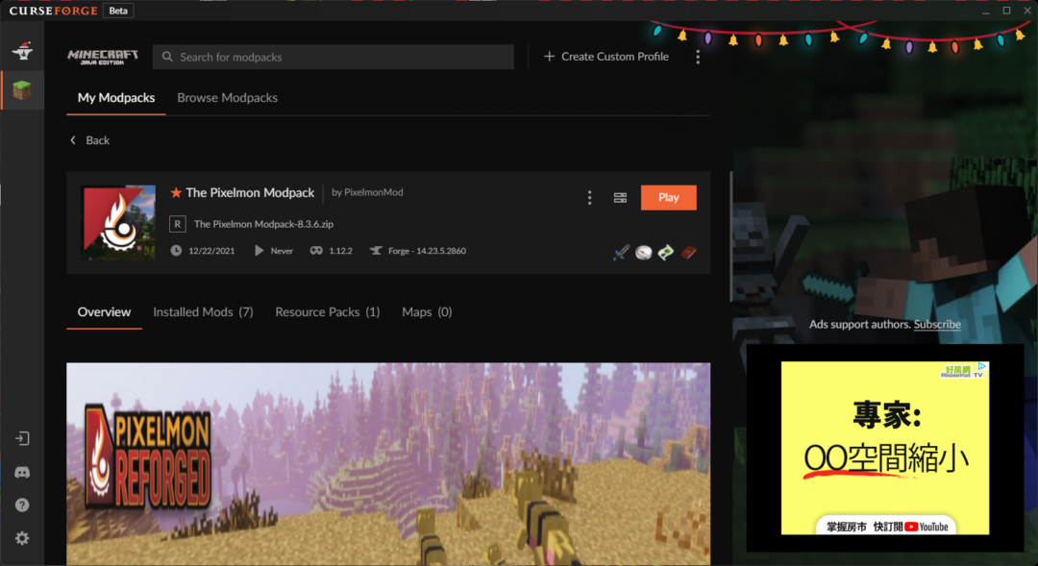Click the search magnifier icon
The image size is (1038, 566).
coord(167,57)
